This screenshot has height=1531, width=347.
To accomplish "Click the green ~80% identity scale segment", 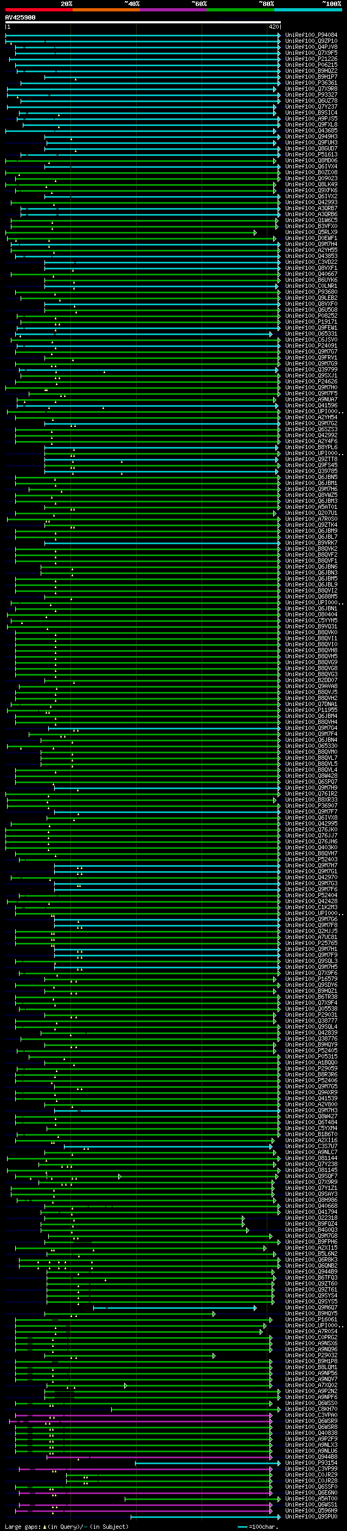I will 241,10.
